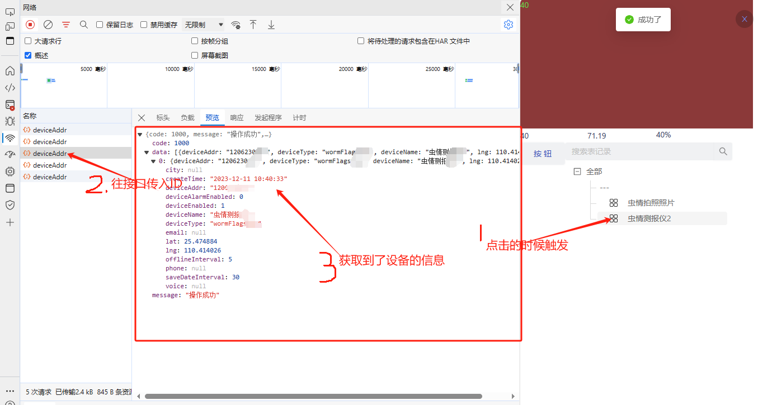Switch to the 标头 tab
Image resolution: width=758 pixels, height=405 pixels.
tap(163, 118)
